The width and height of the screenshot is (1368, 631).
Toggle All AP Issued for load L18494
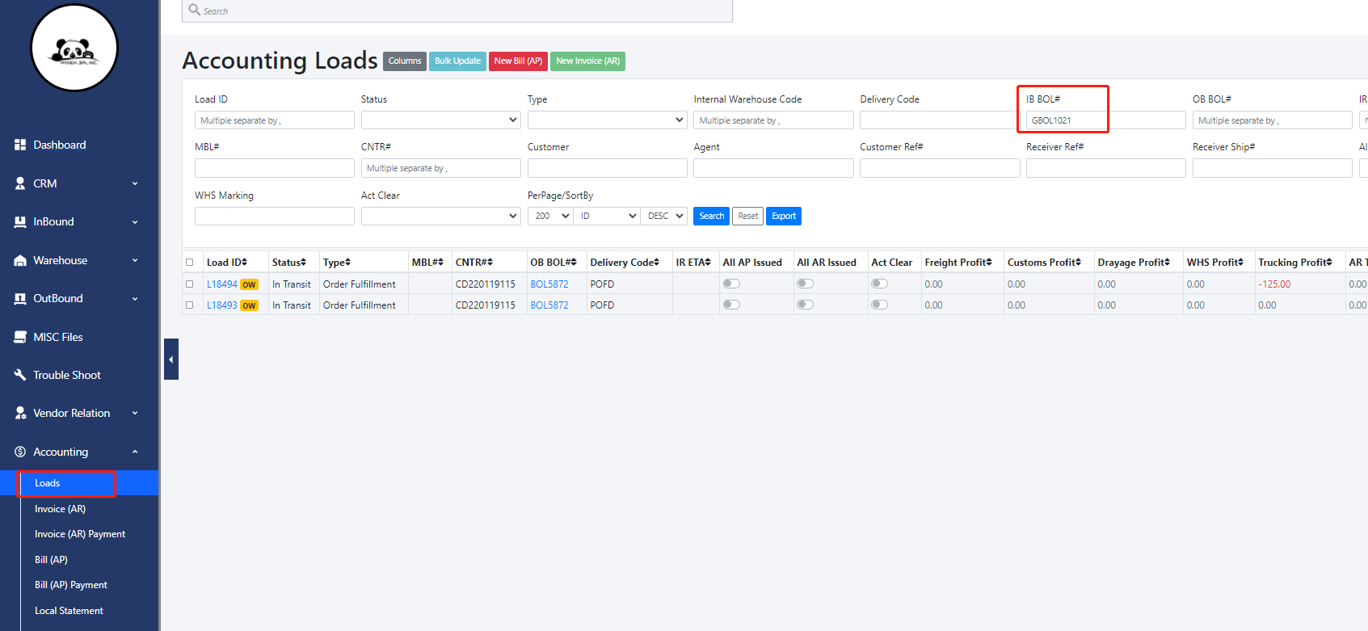point(731,284)
